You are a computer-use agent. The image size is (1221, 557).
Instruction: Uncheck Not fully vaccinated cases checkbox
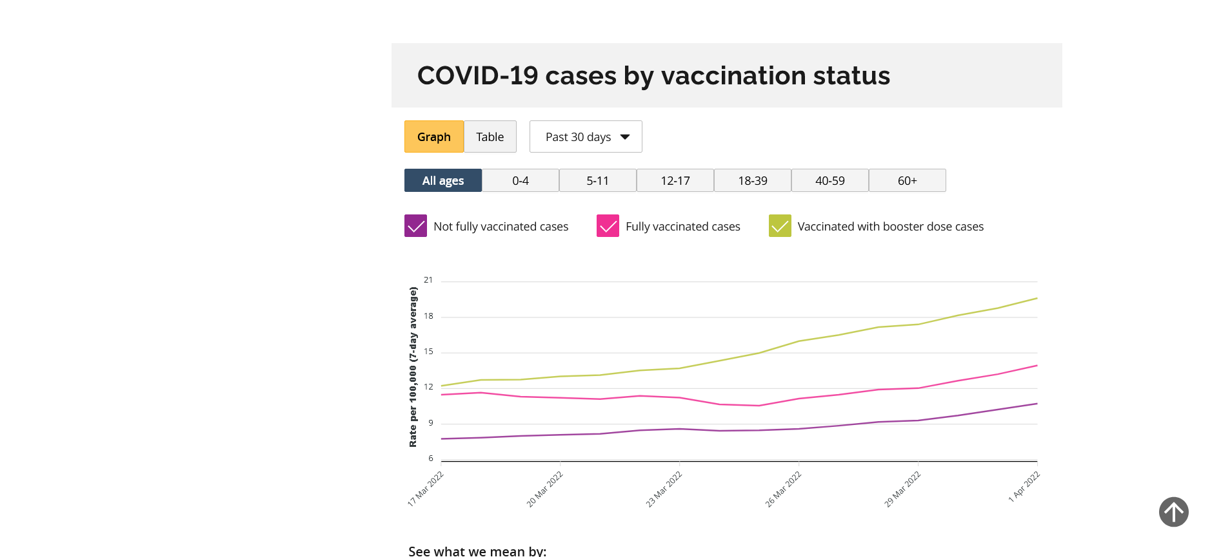click(x=415, y=226)
